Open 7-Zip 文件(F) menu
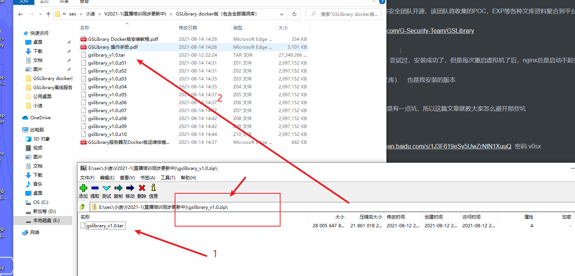The image size is (575, 276). point(87,178)
